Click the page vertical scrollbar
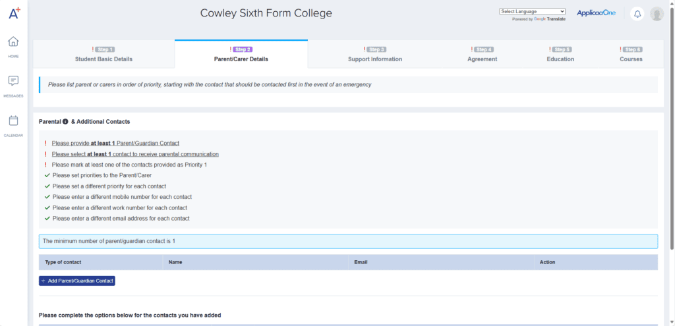675x326 pixels. coord(672,132)
